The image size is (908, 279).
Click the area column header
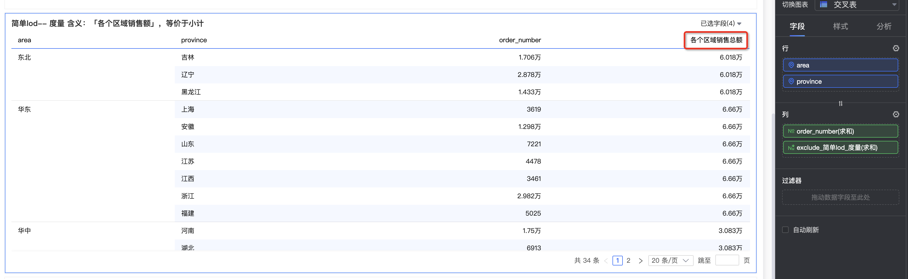(x=24, y=40)
